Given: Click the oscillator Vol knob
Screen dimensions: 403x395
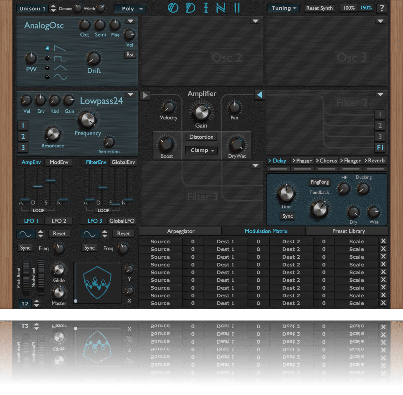Looking at the screenshot, I should (129, 34).
